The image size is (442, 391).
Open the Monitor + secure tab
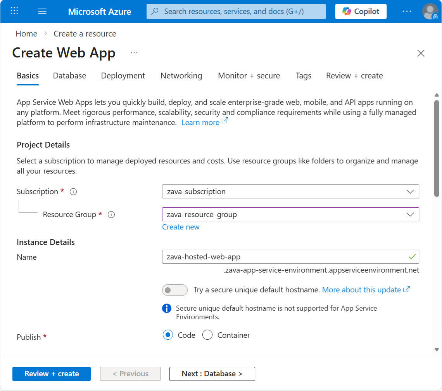pos(249,76)
